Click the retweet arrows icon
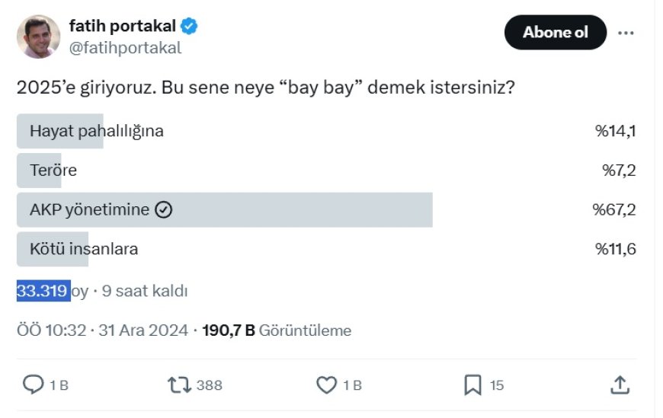 pyautogui.click(x=179, y=385)
